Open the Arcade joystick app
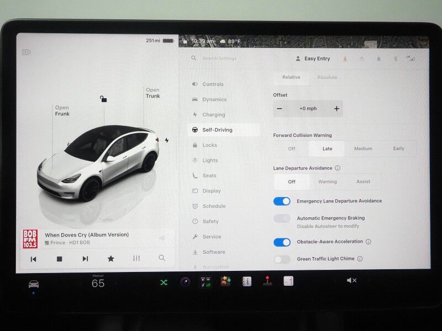Screen dimensions: 442x331 coord(267,281)
